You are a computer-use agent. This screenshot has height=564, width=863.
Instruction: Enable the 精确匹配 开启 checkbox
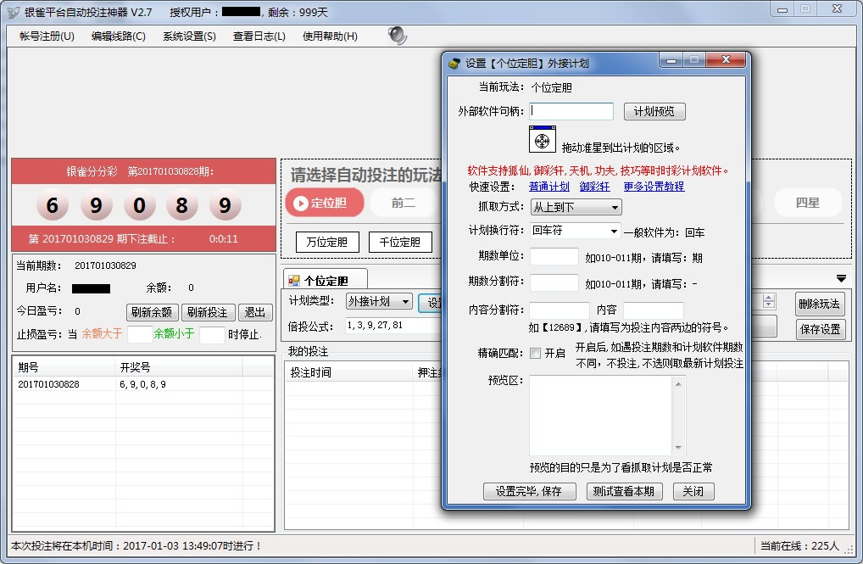[x=535, y=354]
